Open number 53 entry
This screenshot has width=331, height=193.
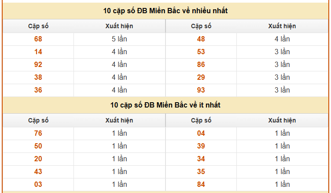(201, 52)
